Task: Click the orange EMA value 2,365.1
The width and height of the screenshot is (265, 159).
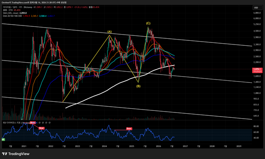Action: [x=34, y=16]
